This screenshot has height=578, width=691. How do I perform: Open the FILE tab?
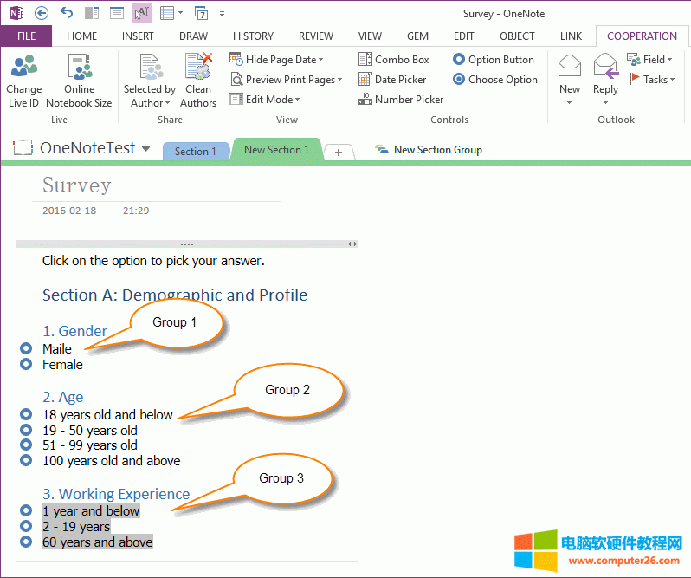click(27, 36)
